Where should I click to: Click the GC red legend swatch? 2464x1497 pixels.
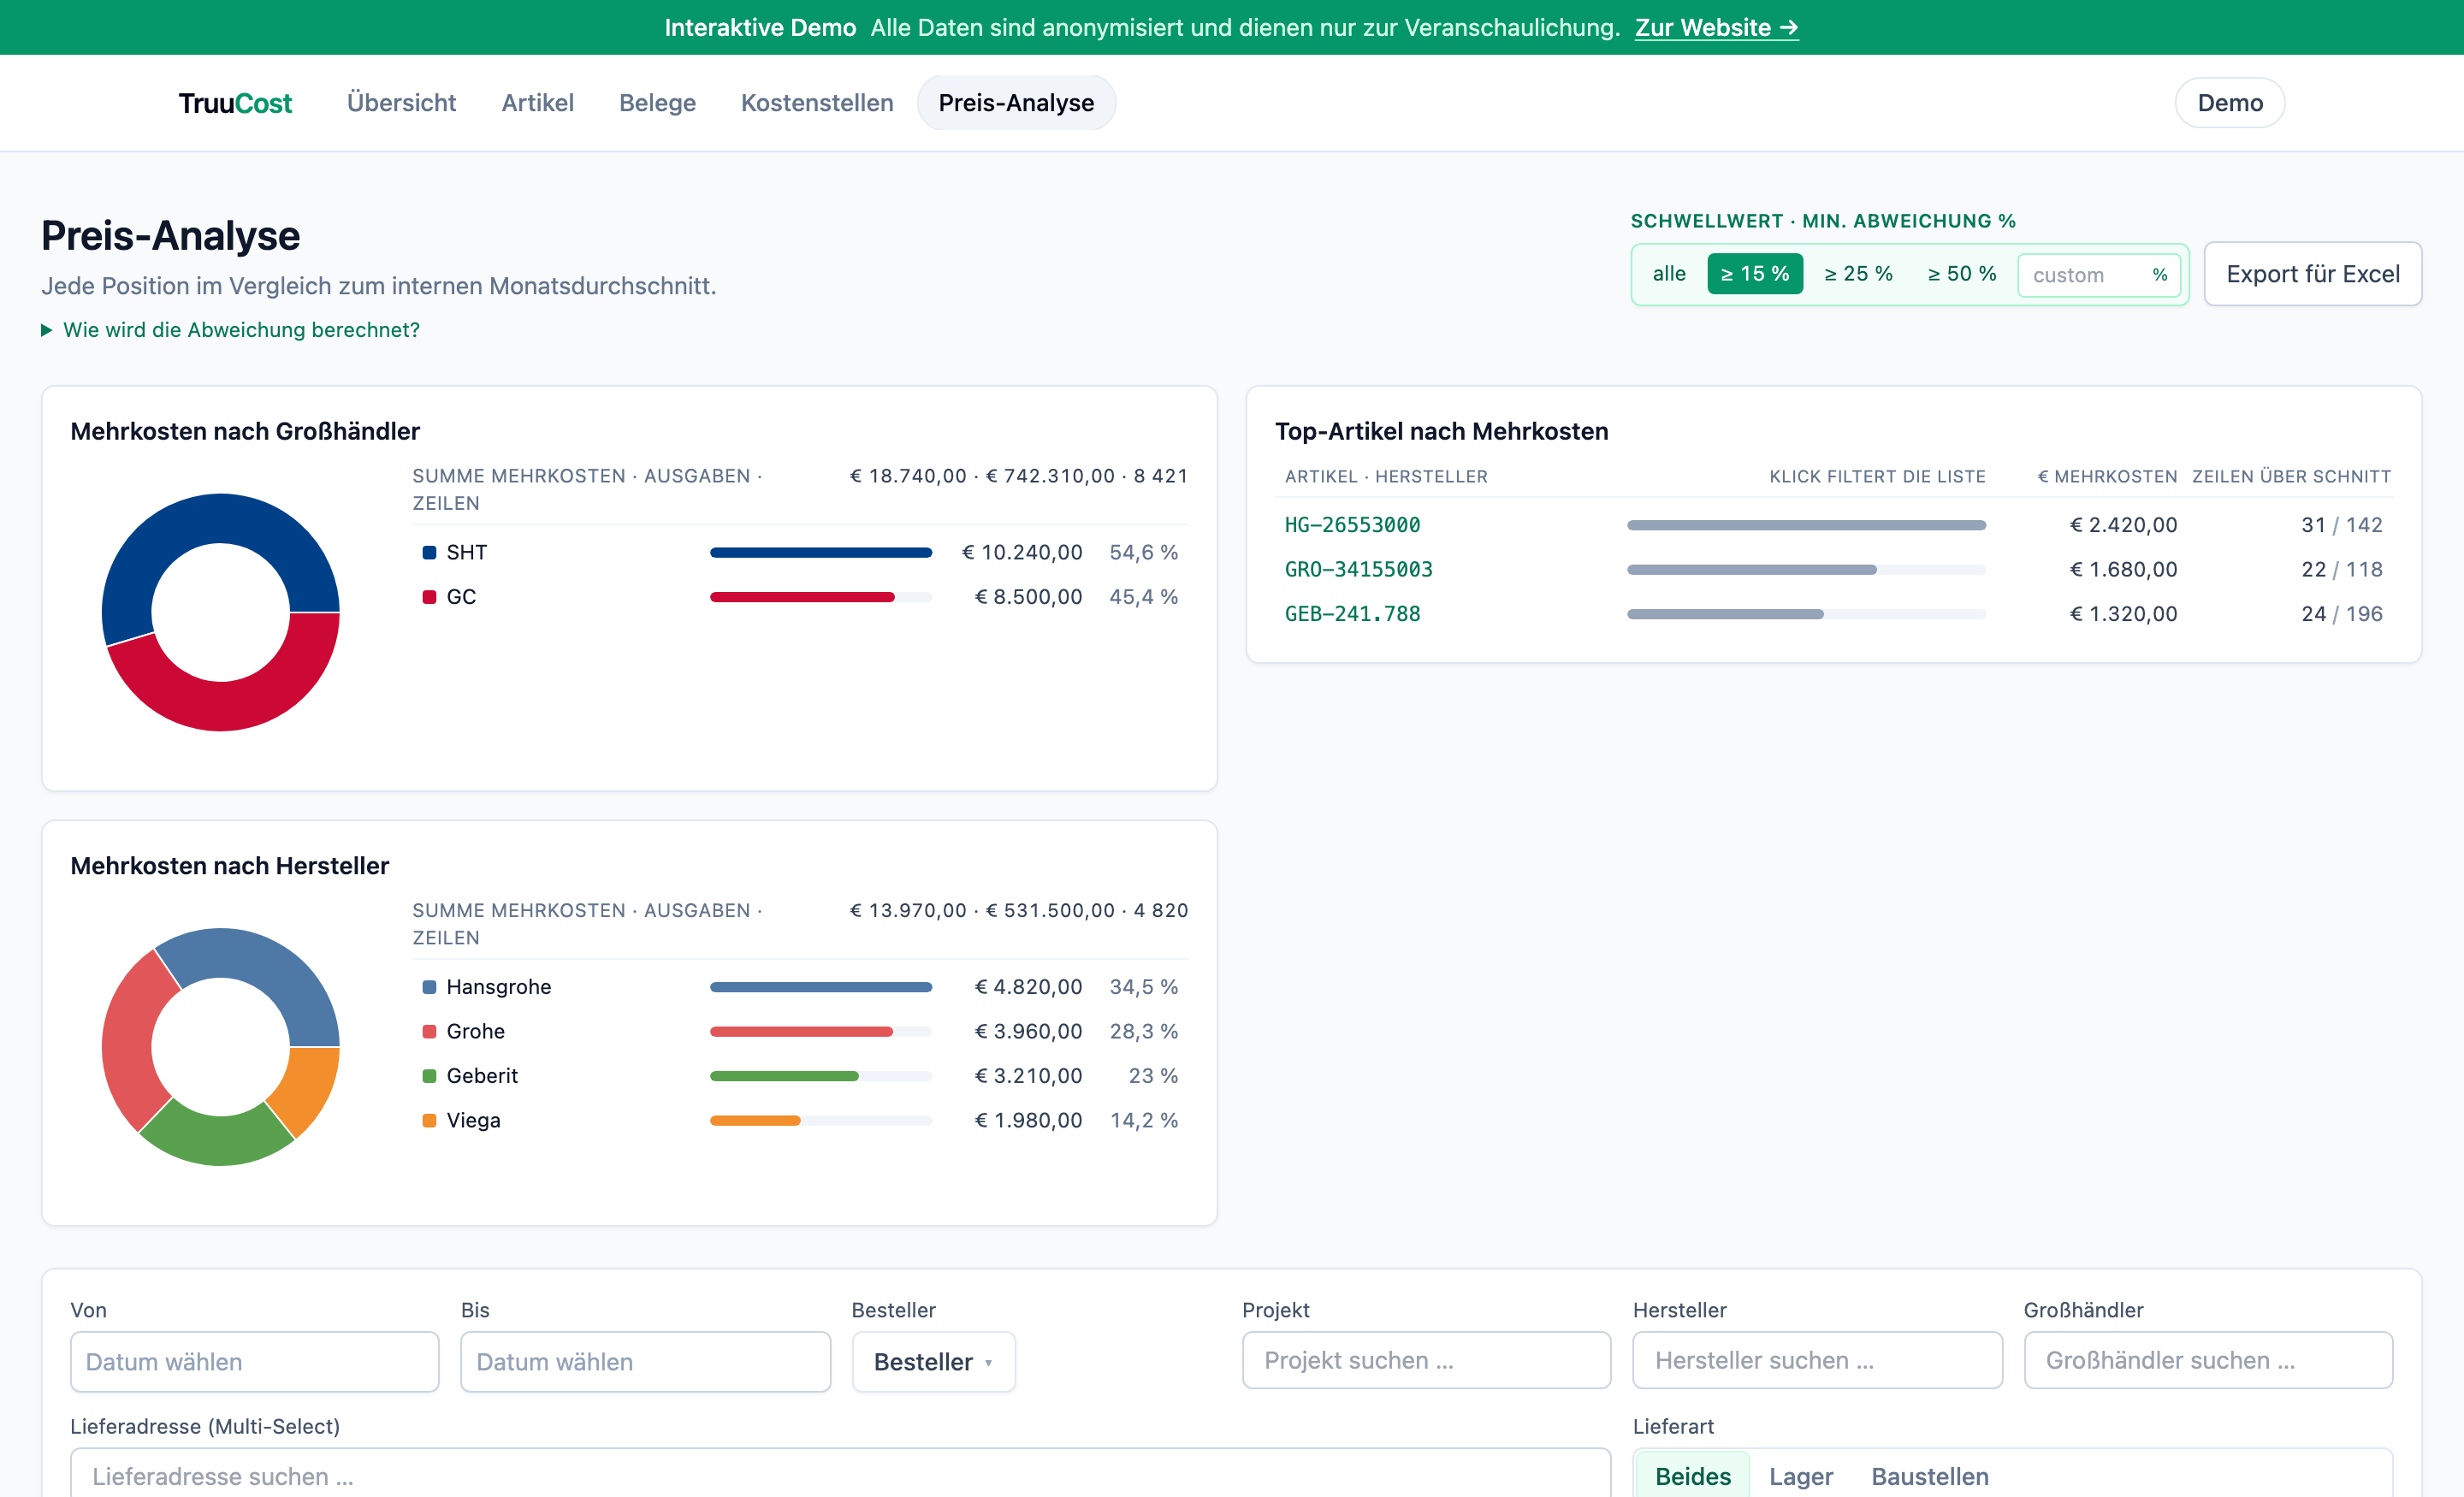pyautogui.click(x=429, y=597)
